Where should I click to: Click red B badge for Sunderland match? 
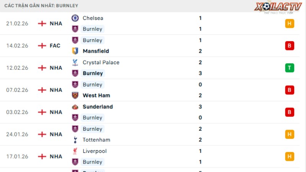pos(290,112)
